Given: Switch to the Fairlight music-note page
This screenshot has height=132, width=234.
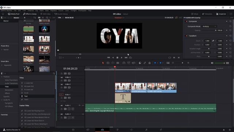Looking at the screenshot, I should click(146, 130).
